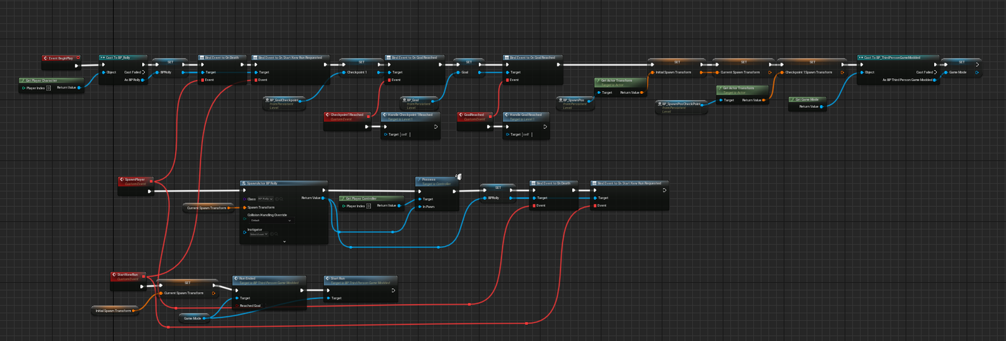Click the Cast Failed pin on Cast To BP_Rolly
1006x341 pixels.
tap(144, 72)
